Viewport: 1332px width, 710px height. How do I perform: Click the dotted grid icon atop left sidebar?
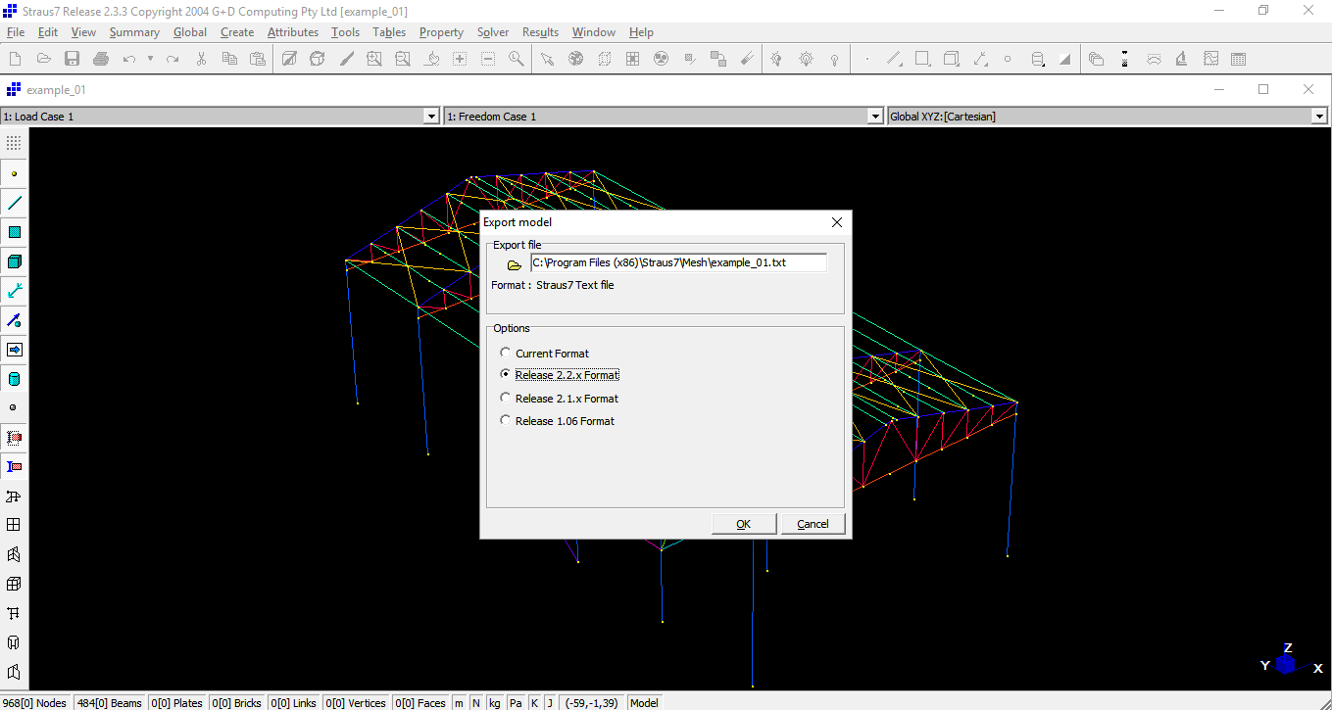click(x=14, y=143)
